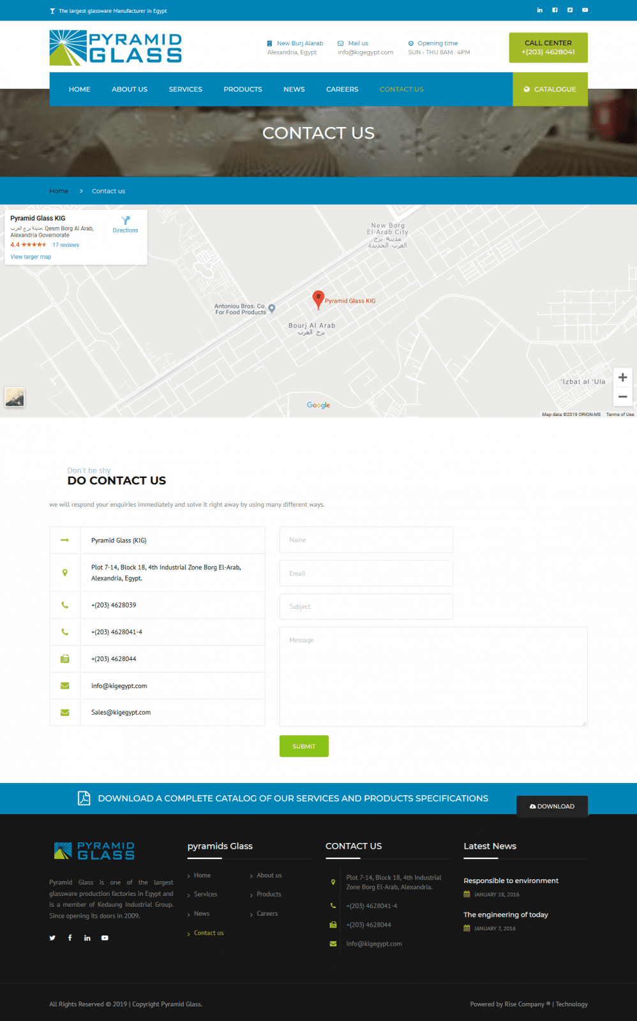Click the envelope icon beside info@kigegypt.com in contact table

pos(64,686)
